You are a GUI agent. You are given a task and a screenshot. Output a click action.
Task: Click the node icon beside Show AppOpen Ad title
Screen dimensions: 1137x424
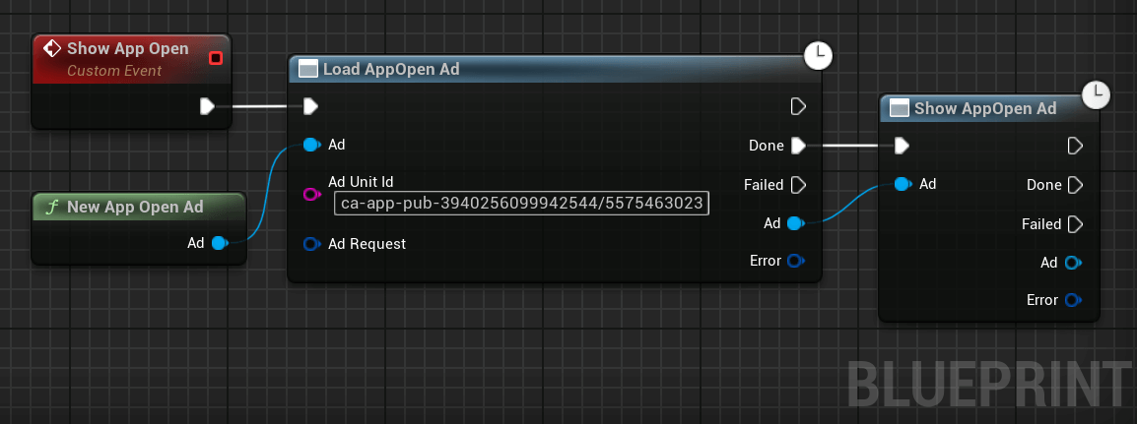tap(900, 108)
